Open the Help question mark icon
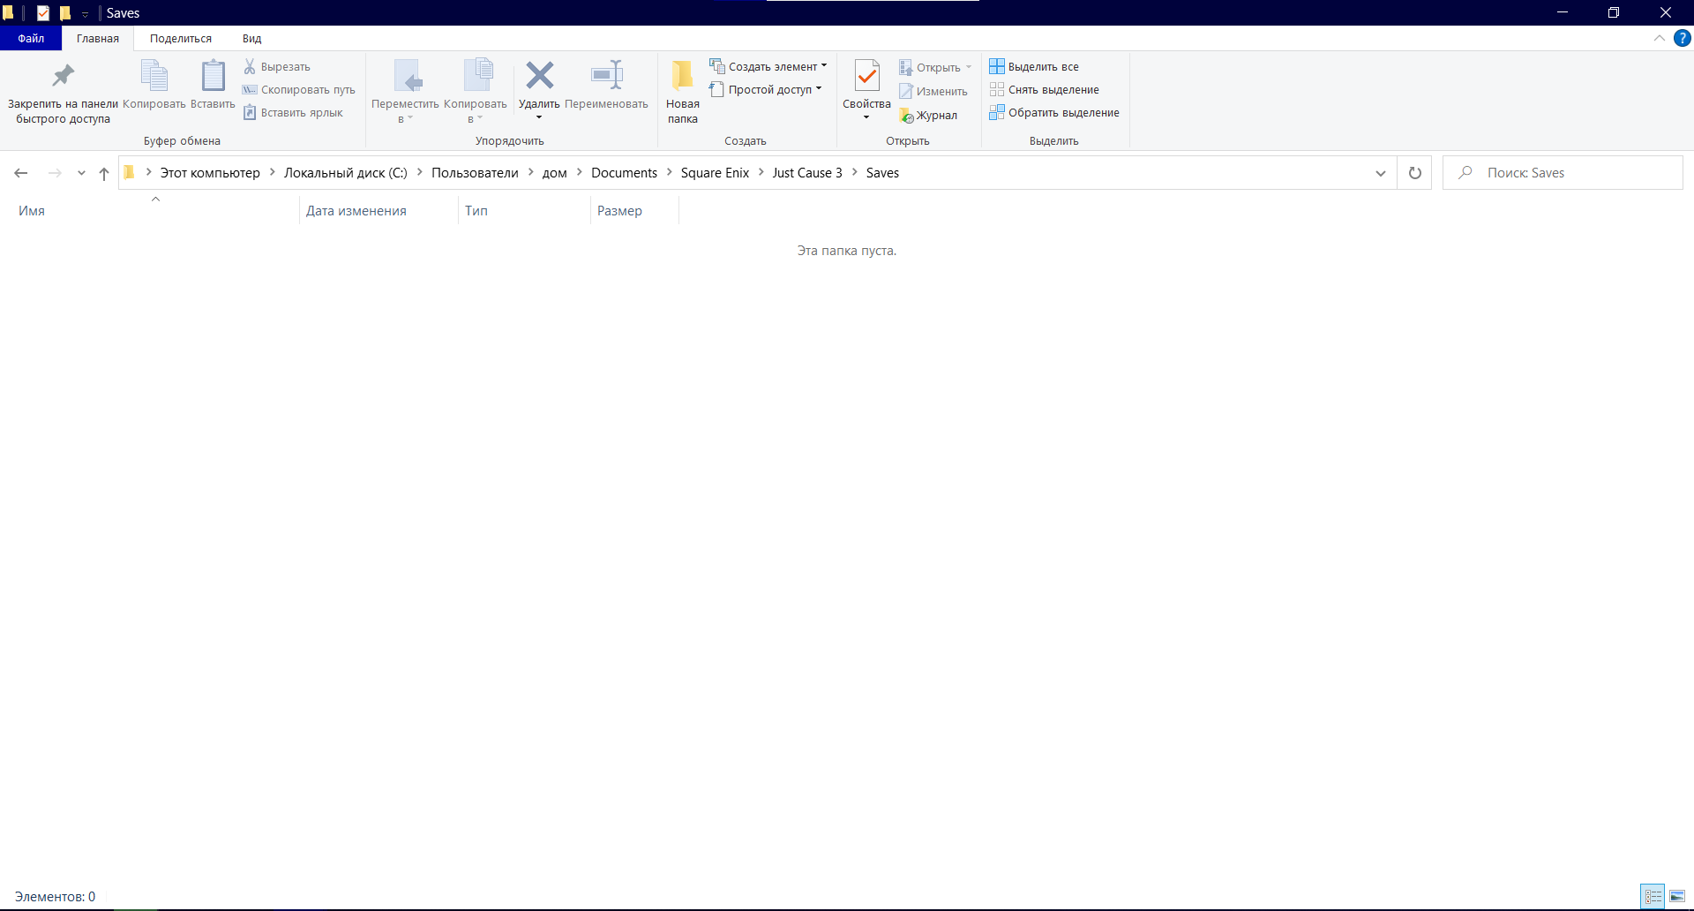 (1683, 38)
